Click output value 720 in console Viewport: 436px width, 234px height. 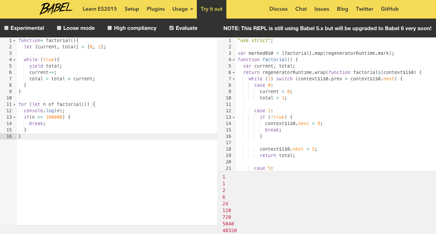(x=227, y=217)
